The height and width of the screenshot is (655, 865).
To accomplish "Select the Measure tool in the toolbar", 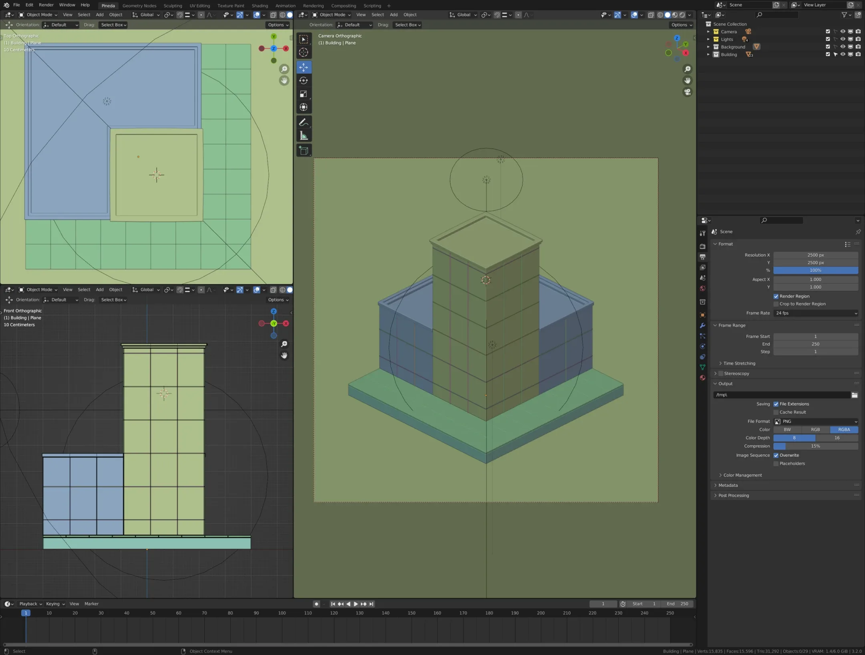I will pyautogui.click(x=304, y=136).
